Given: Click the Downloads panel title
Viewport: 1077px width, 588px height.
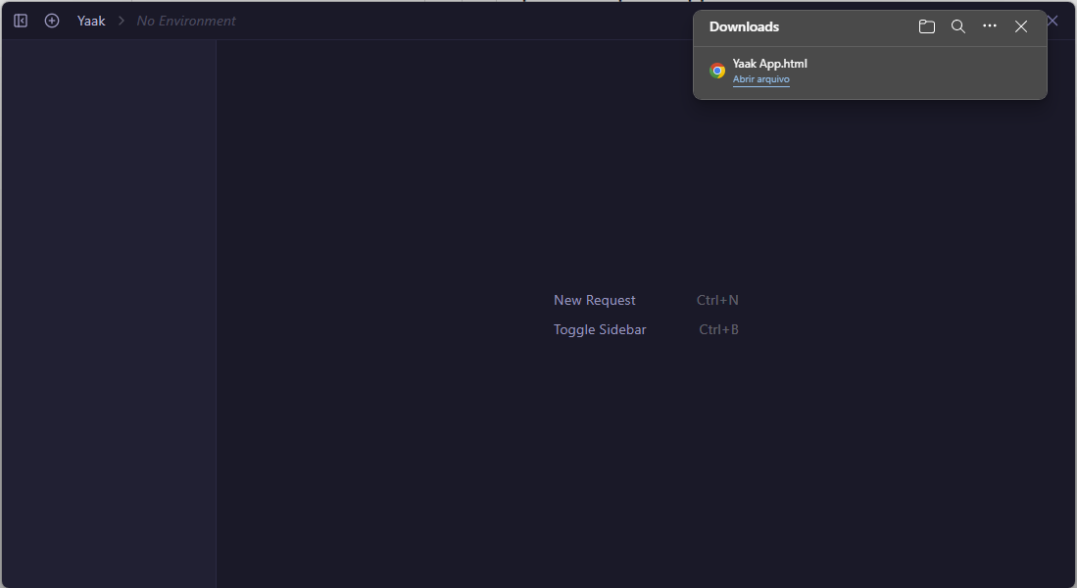Looking at the screenshot, I should click(744, 26).
